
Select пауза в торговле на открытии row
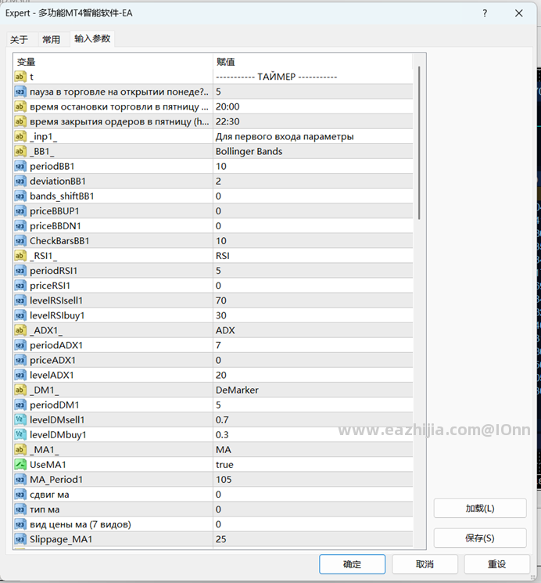pos(213,92)
